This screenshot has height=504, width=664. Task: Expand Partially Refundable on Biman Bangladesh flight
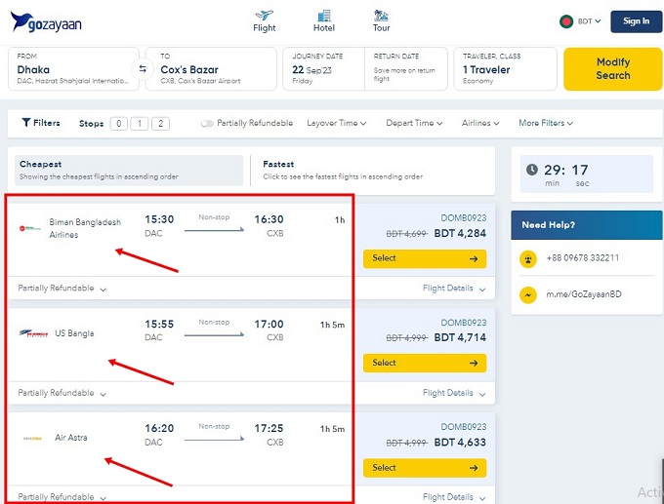click(x=62, y=289)
